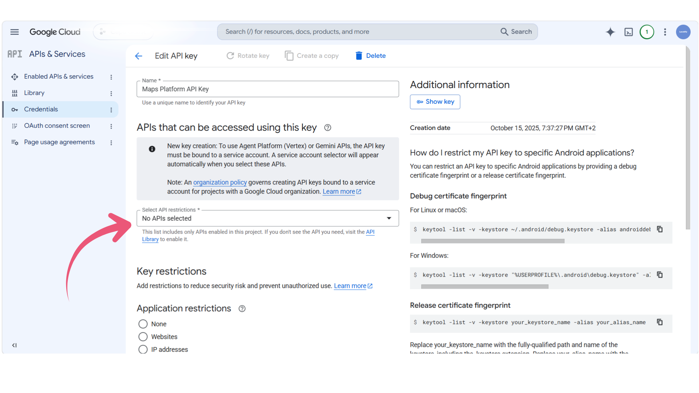Open Learn more link under Key restrictions
This screenshot has height=393, width=699.
(353, 286)
